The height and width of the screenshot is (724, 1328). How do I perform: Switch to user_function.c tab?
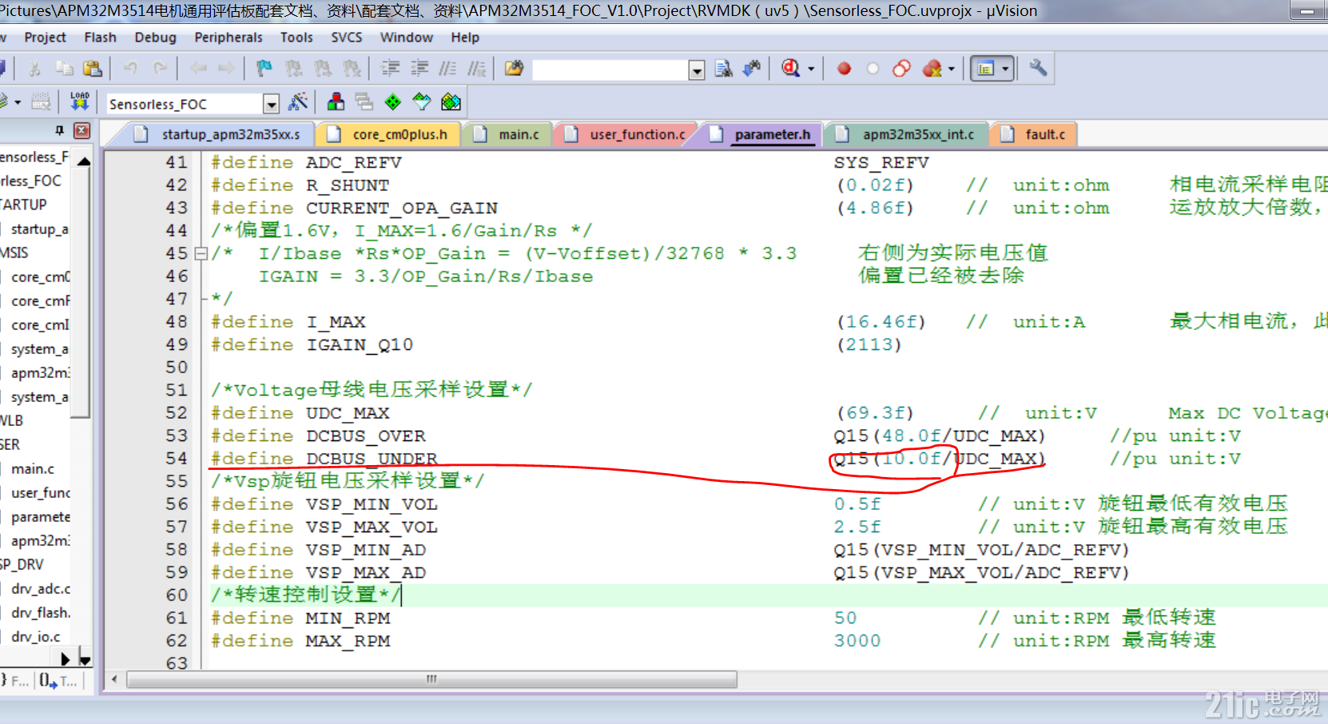click(x=624, y=134)
